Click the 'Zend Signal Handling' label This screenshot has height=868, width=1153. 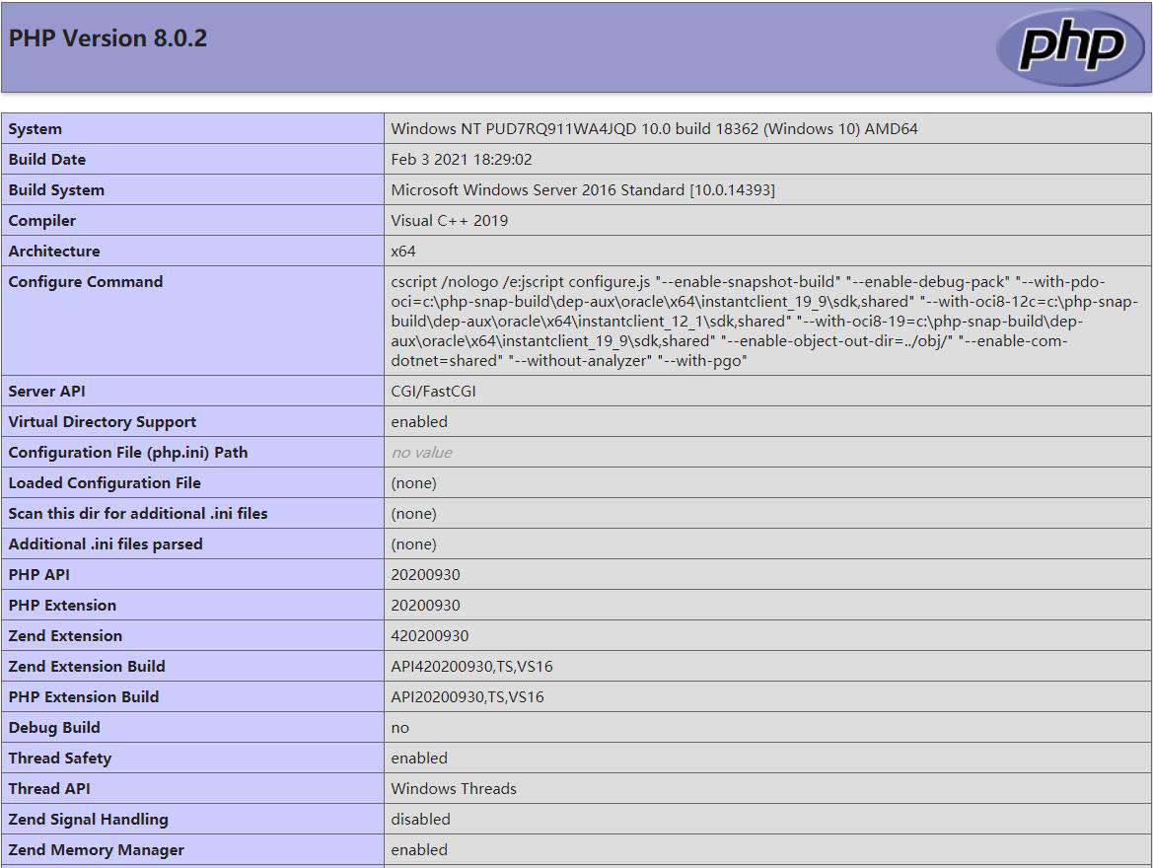click(88, 820)
